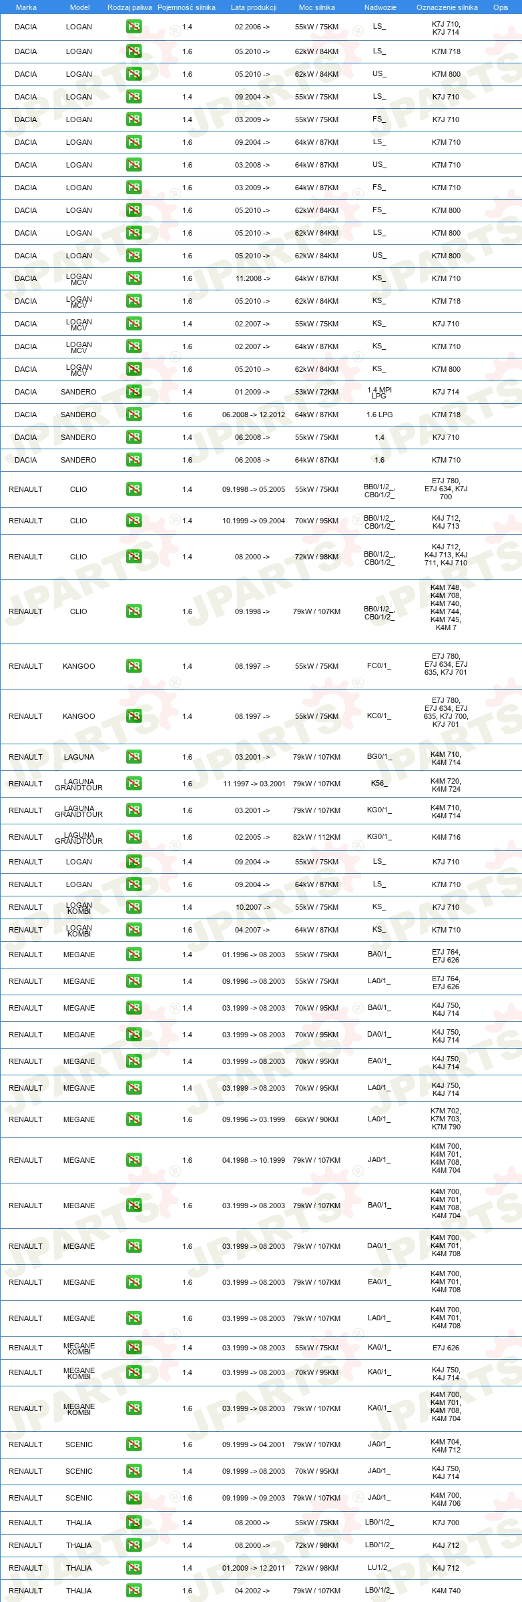This screenshot has height=1602, width=522.
Task: Click fuel icon in Clio 1.6 79kW row
Action: (x=134, y=611)
